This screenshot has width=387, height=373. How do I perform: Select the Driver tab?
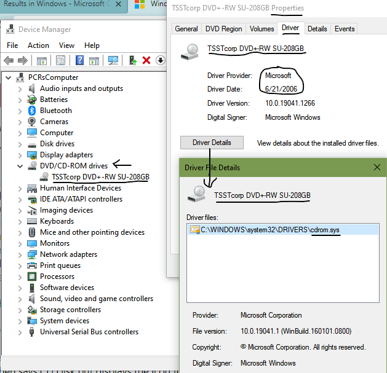pyautogui.click(x=290, y=28)
